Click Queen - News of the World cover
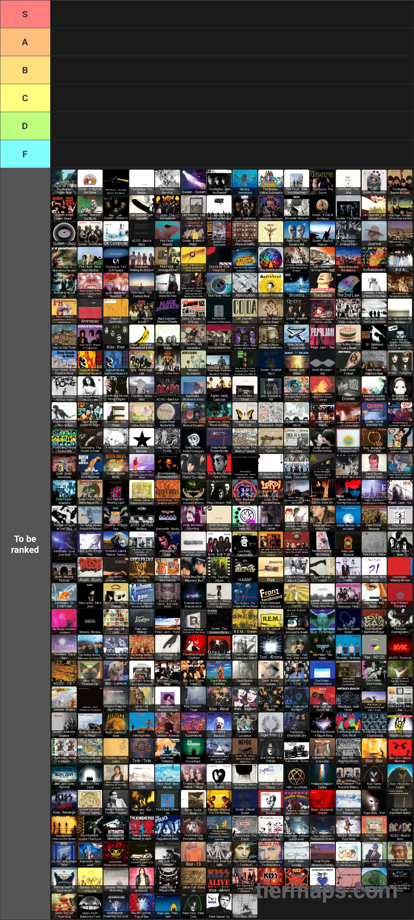The height and width of the screenshot is (920, 414). 90,208
